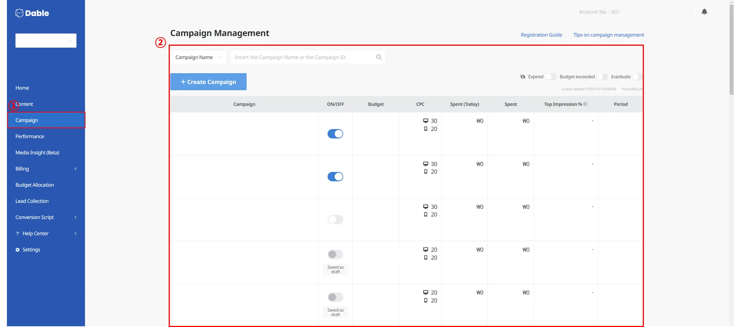Screen dimensions: 734x327
Task: Click the campaign name search input field
Action: pyautogui.click(x=302, y=57)
